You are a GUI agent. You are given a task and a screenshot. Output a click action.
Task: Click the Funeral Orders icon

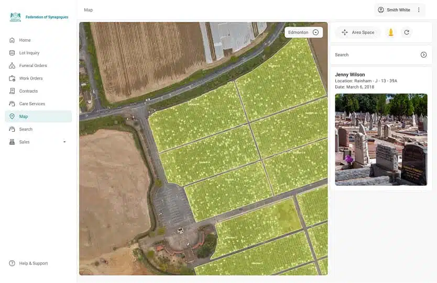pyautogui.click(x=12, y=66)
